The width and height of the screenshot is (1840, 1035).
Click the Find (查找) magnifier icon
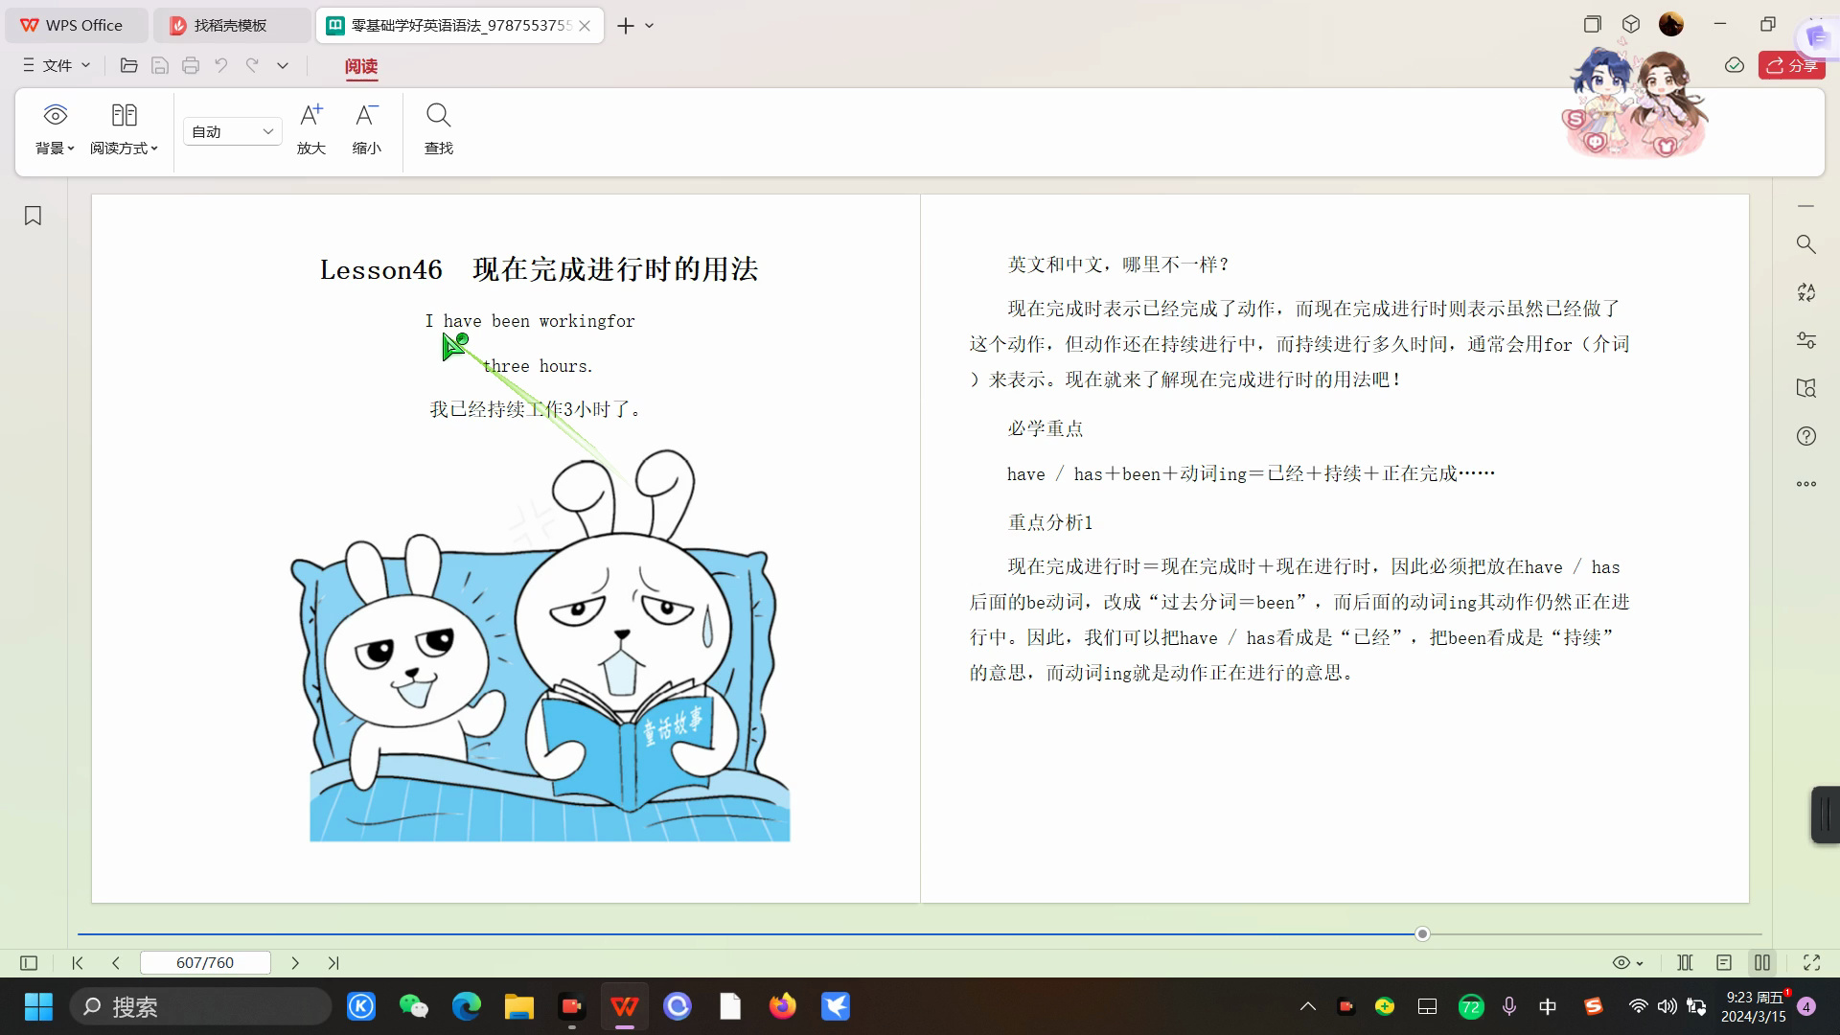[438, 116]
